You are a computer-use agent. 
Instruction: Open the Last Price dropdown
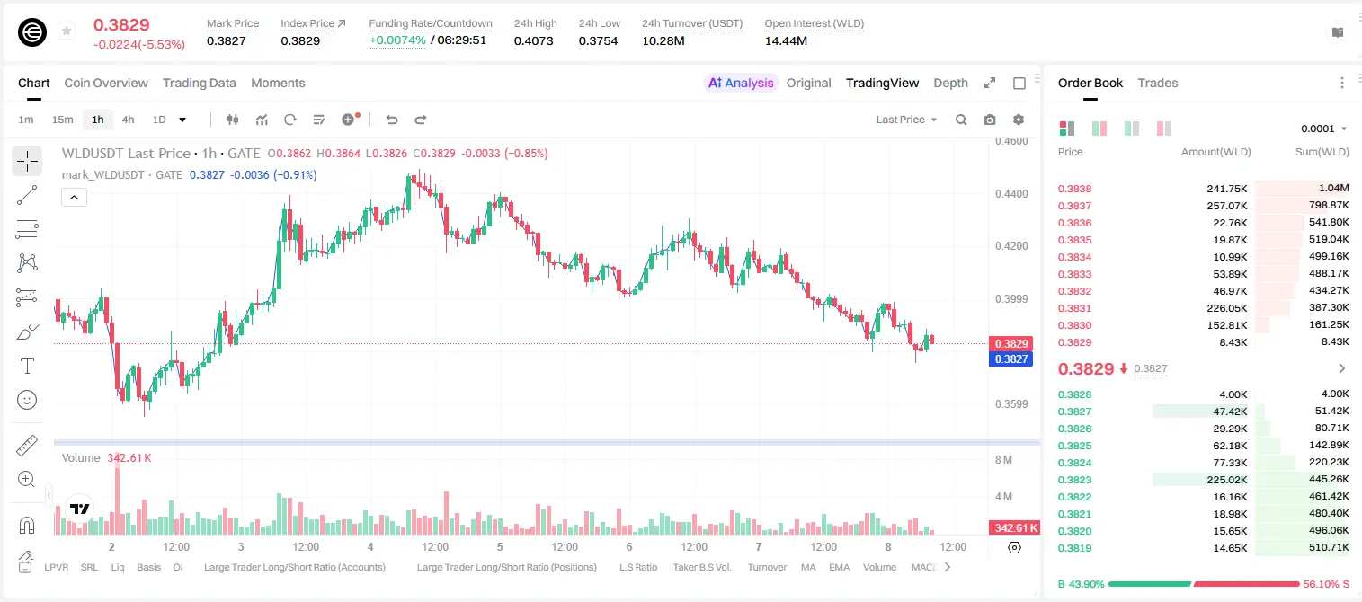[906, 120]
